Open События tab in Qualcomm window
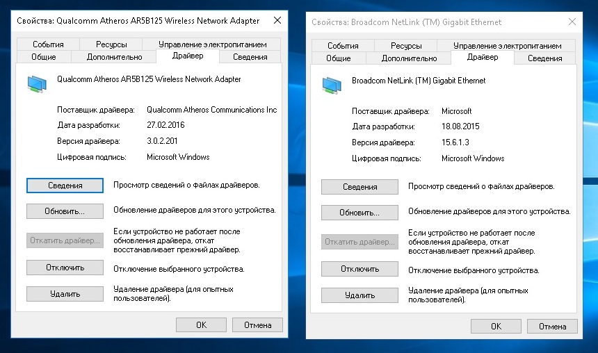 48,44
